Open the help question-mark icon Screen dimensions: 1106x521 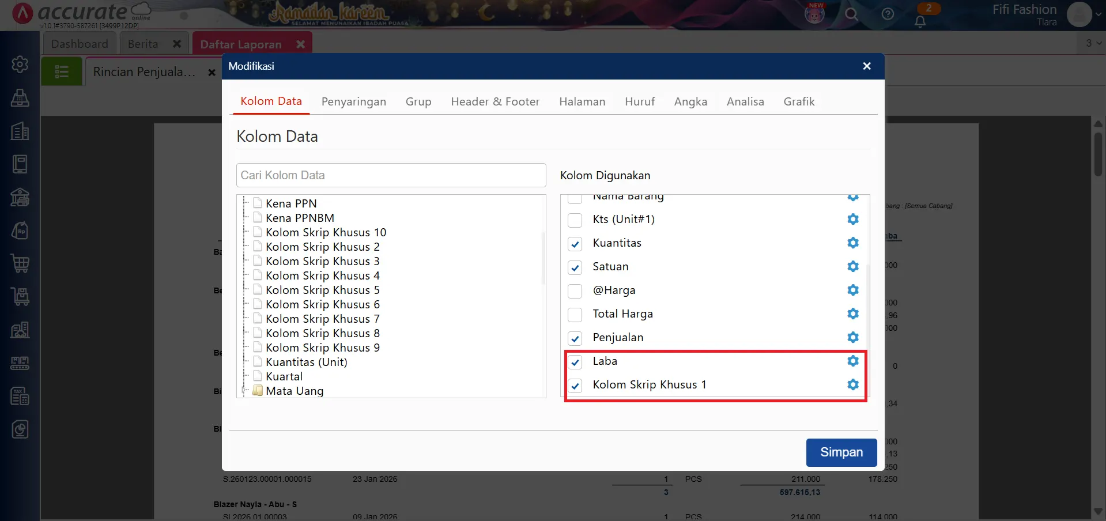pyautogui.click(x=888, y=15)
